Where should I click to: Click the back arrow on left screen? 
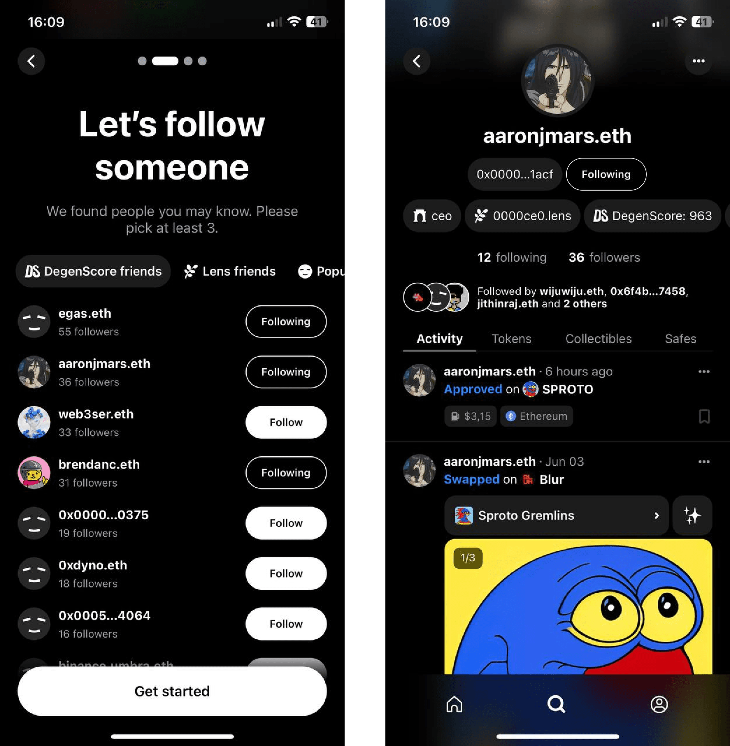(31, 61)
